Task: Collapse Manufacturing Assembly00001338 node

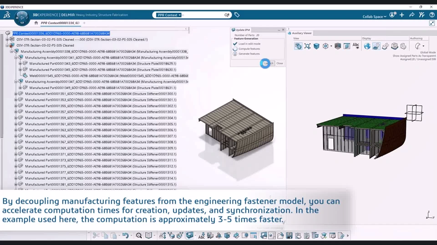Action: click(x=11, y=51)
